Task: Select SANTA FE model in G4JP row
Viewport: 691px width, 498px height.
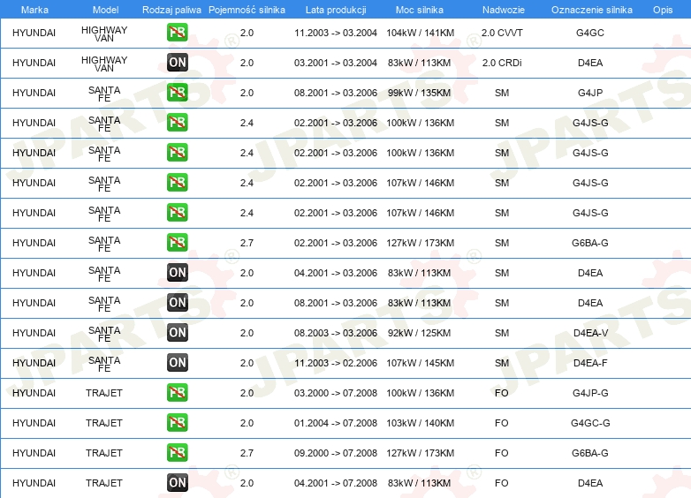Action: (x=104, y=94)
